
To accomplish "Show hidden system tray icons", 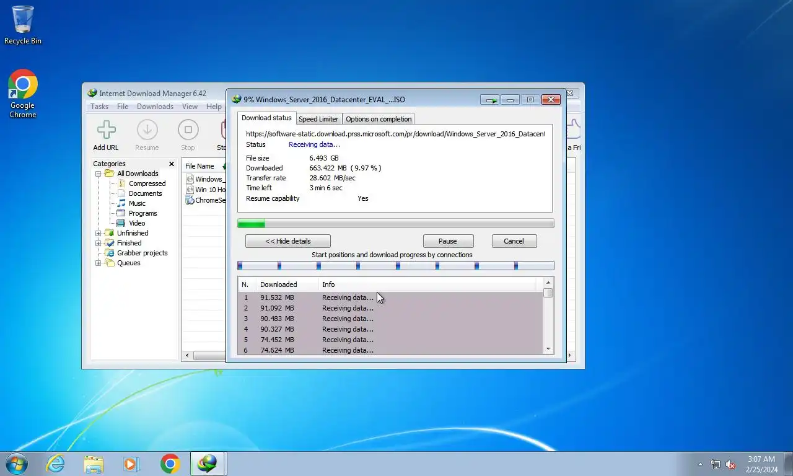I will click(700, 464).
